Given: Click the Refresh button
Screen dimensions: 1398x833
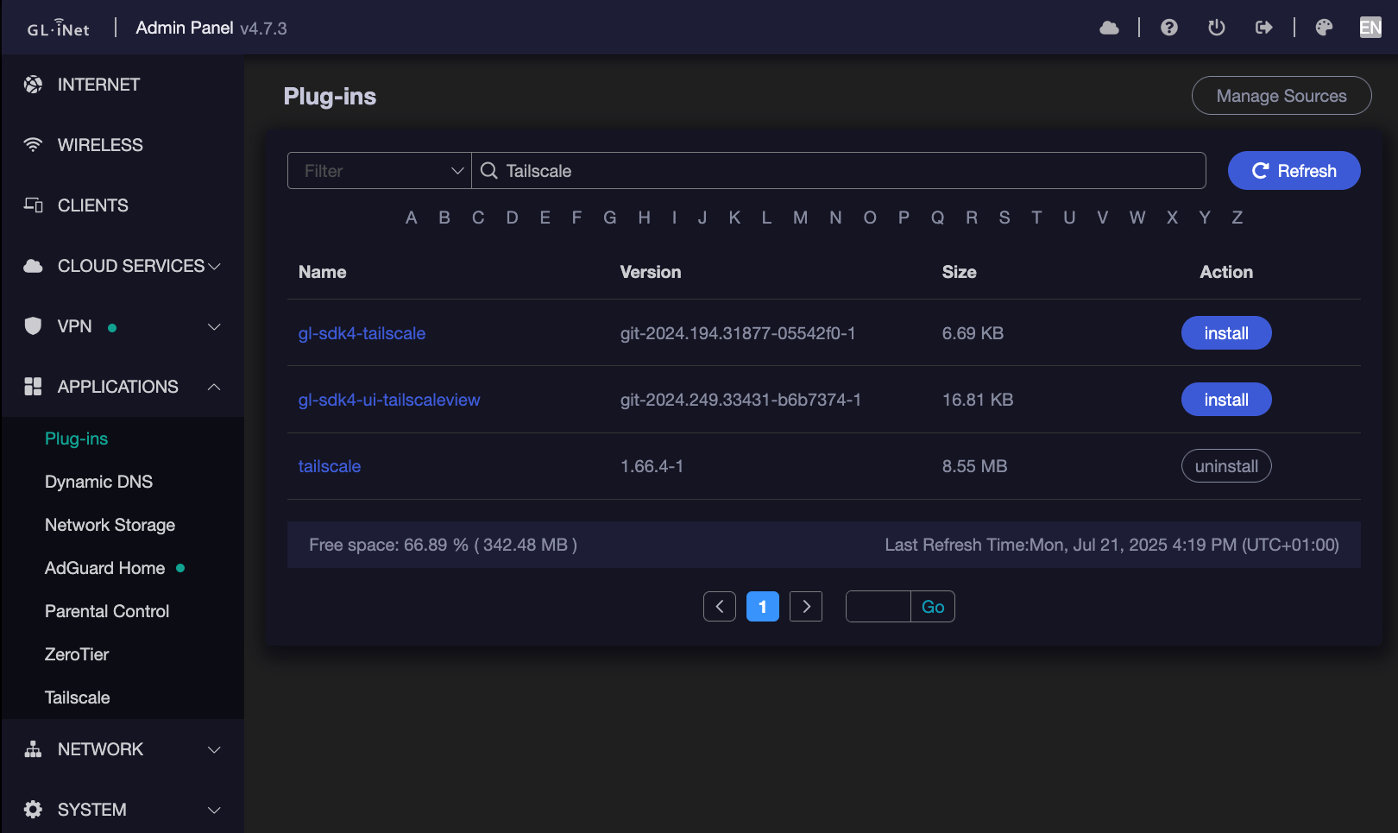Looking at the screenshot, I should click(1294, 171).
